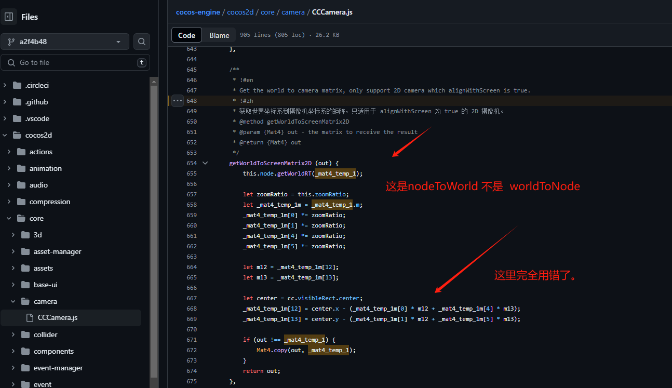Image resolution: width=672 pixels, height=388 pixels.
Task: Expand the asset-manager folder chevron
Action: tap(14, 251)
